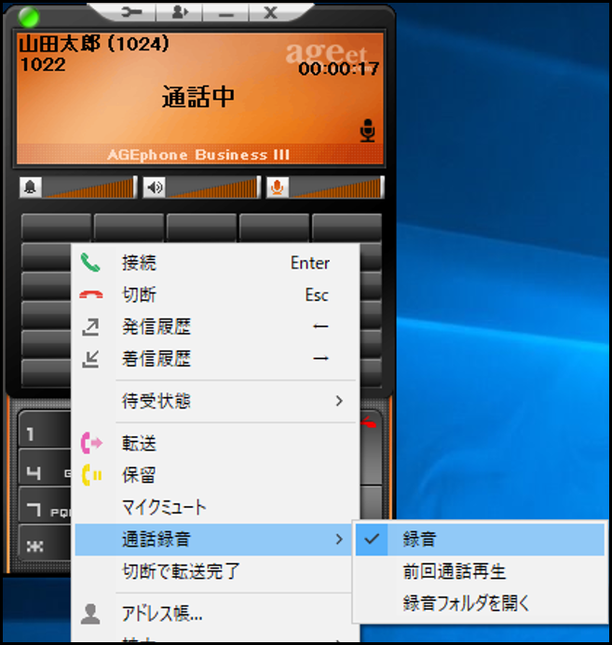Viewport: 612px width, 645px height.
Task: Click extension number 1022
Action: 43,64
